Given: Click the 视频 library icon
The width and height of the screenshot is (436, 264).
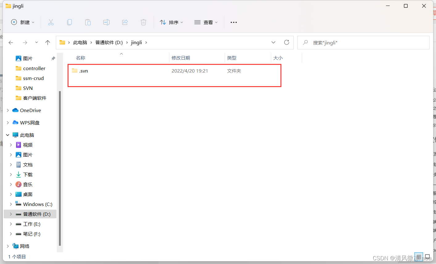Looking at the screenshot, I should (x=19, y=145).
